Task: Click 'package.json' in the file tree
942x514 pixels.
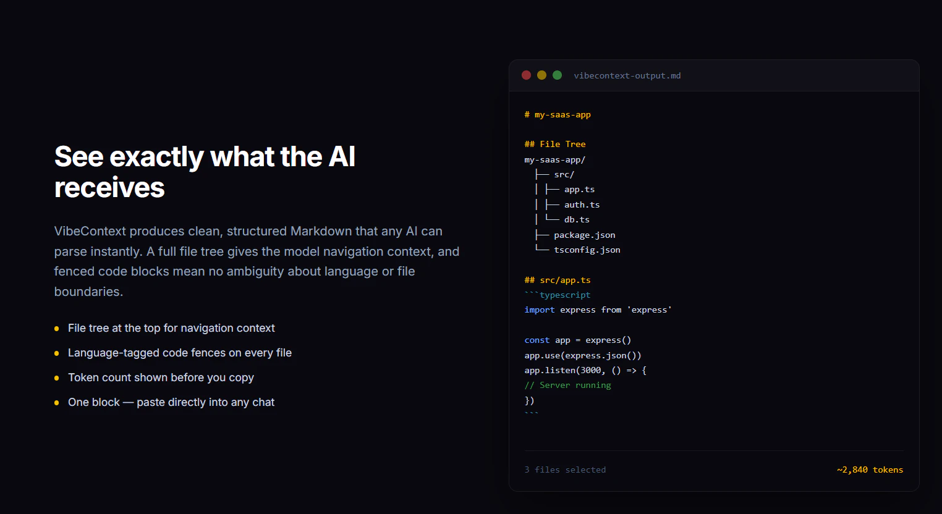Action: tap(585, 235)
